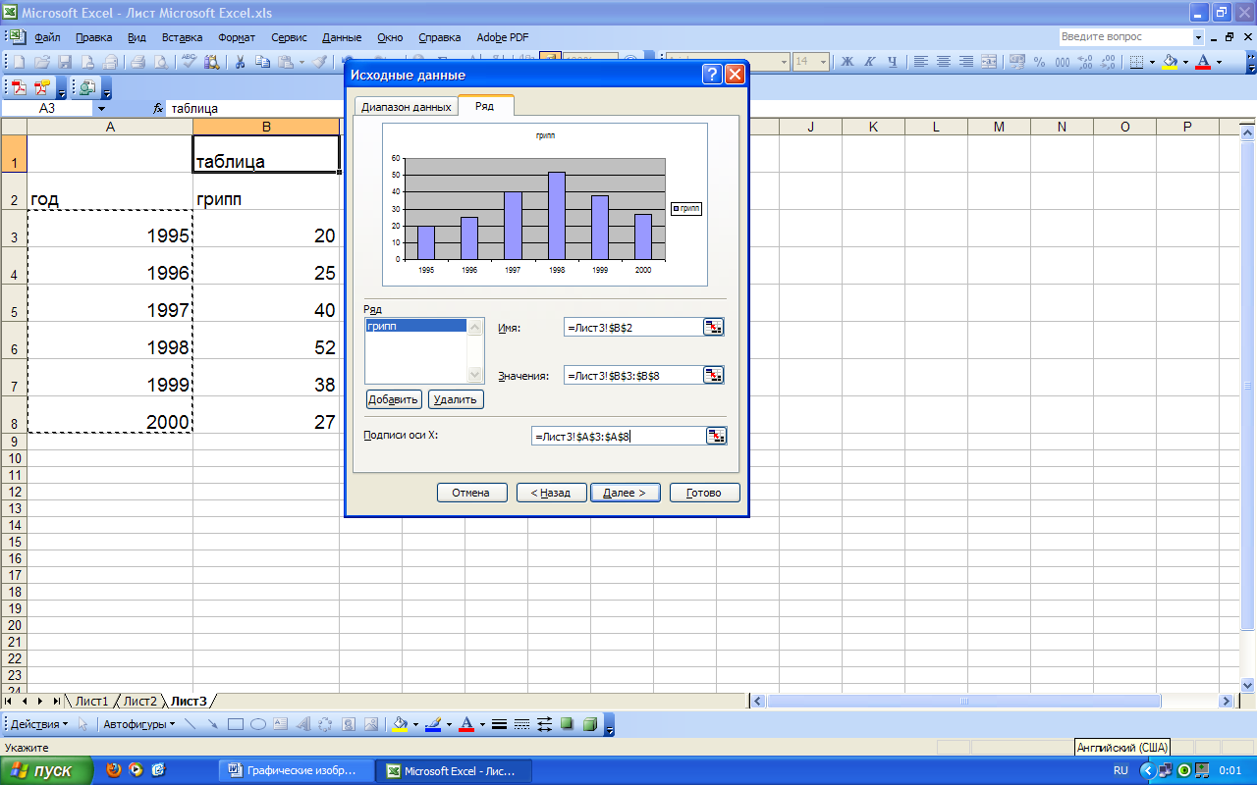Image resolution: width=1257 pixels, height=785 pixels.
Task: Open the Автофигуры dropdown
Action: (x=139, y=725)
